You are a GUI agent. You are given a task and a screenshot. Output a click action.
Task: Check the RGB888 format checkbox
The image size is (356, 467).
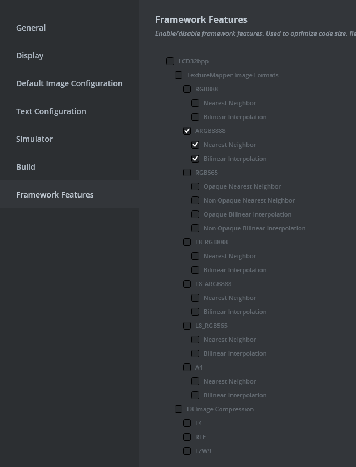click(187, 89)
